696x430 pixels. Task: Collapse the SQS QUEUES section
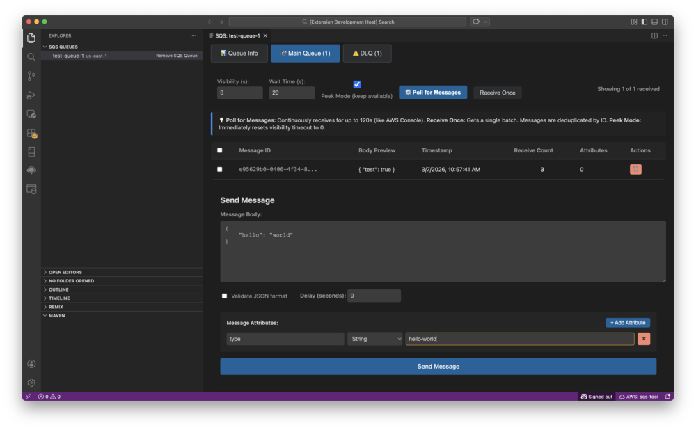coord(63,47)
